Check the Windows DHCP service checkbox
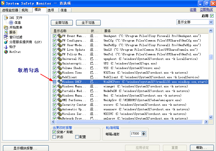The height and width of the screenshot is (151, 216). [55, 82]
